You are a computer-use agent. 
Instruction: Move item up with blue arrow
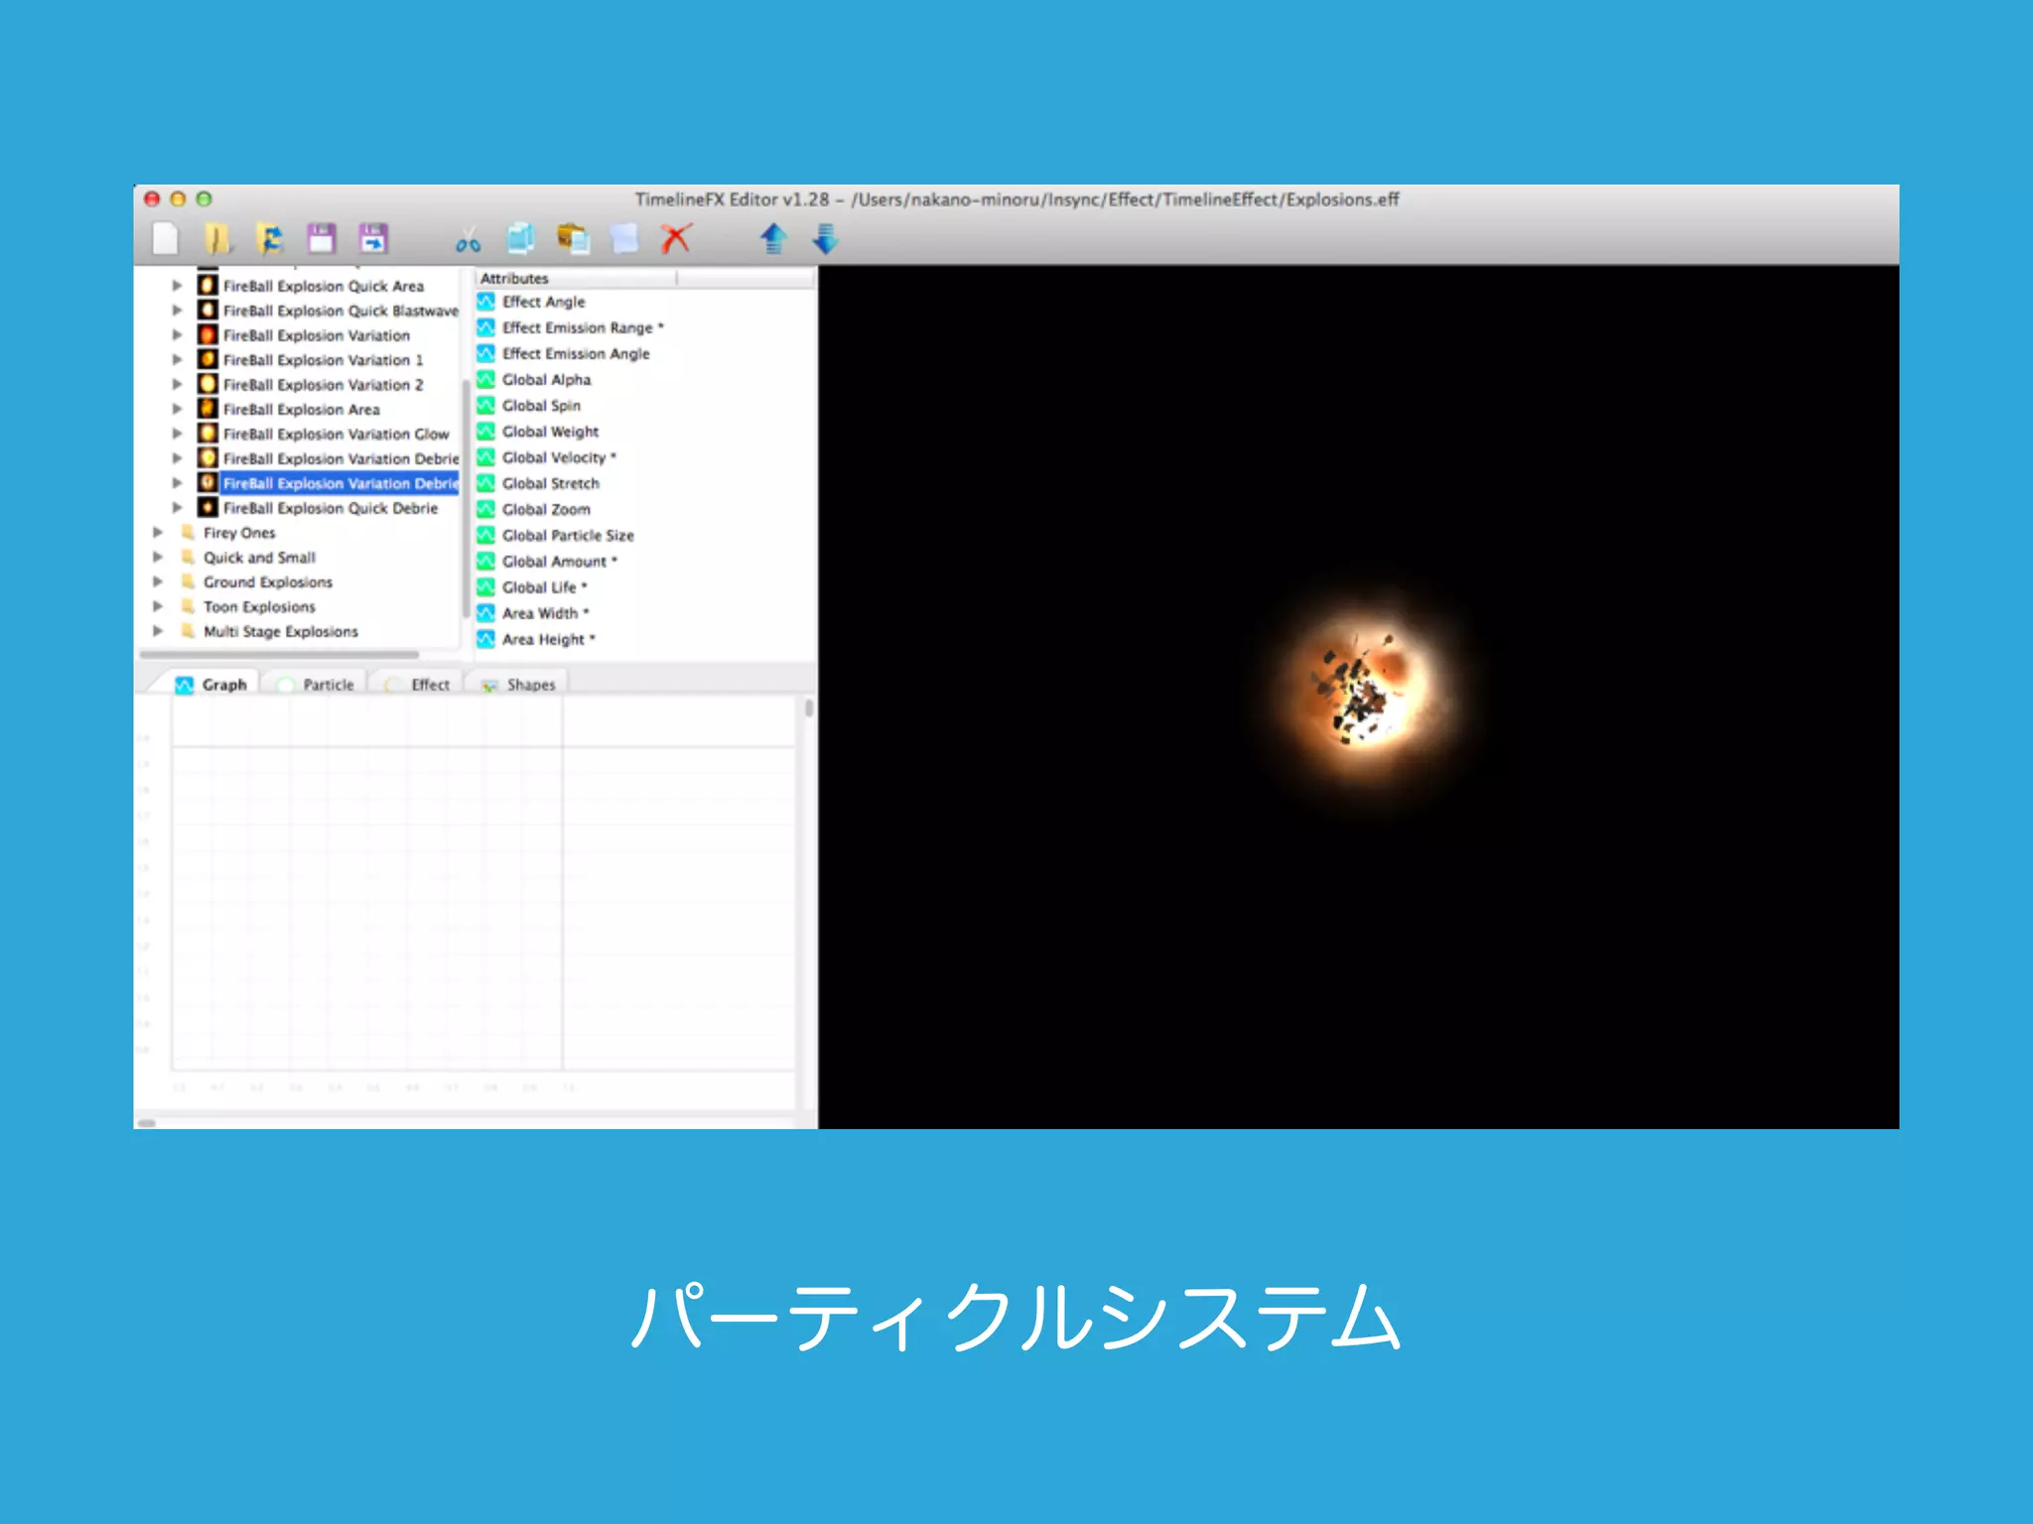773,239
